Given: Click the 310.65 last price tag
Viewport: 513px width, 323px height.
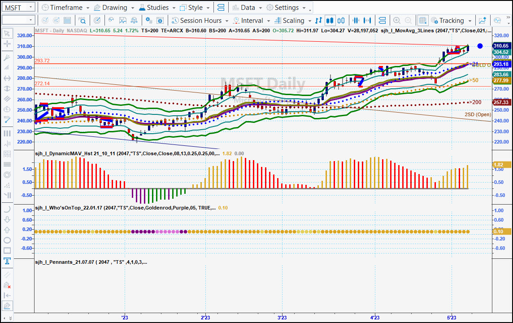Looking at the screenshot, I should [x=501, y=46].
